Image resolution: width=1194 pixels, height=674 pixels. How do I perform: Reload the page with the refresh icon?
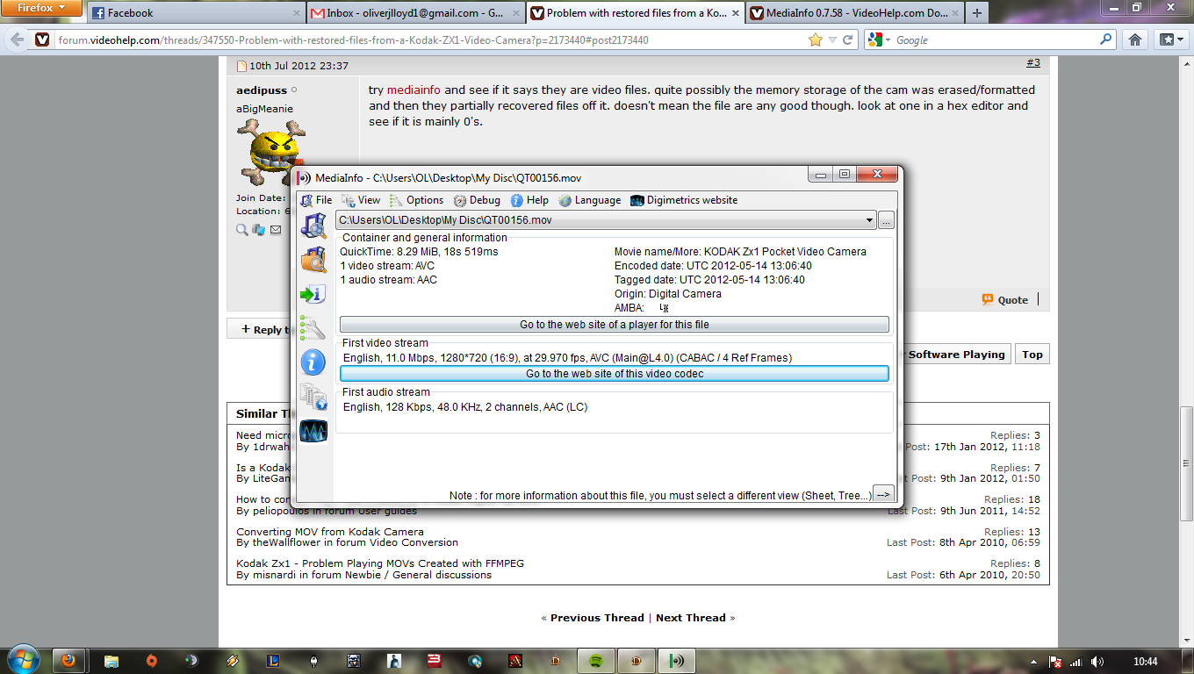[x=848, y=40]
